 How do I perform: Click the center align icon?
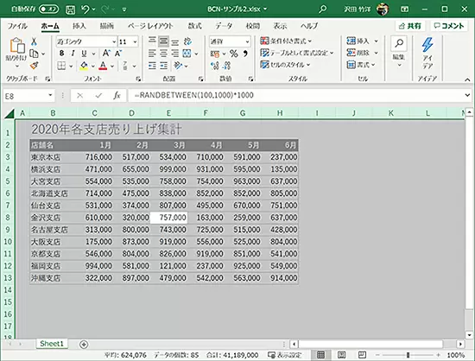pyautogui.click(x=163, y=54)
